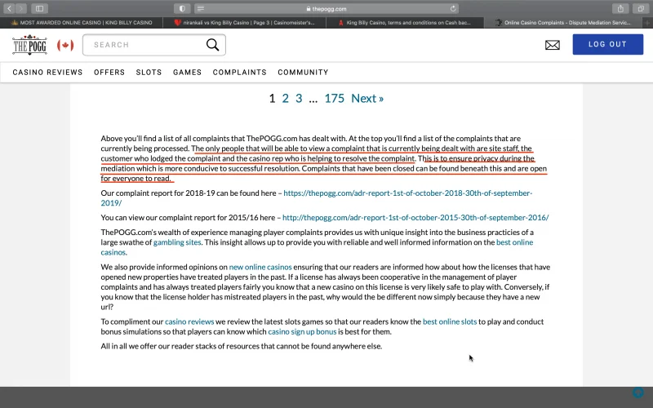
Task: Open the Offers menu
Action: tap(109, 73)
